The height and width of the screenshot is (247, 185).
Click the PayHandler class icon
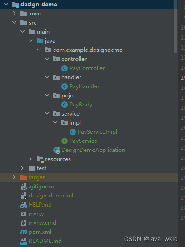(65, 86)
